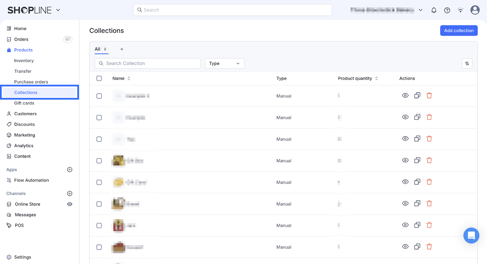Tick the select-all checkbox in table header
The width and height of the screenshot is (487, 264).
[x=99, y=78]
